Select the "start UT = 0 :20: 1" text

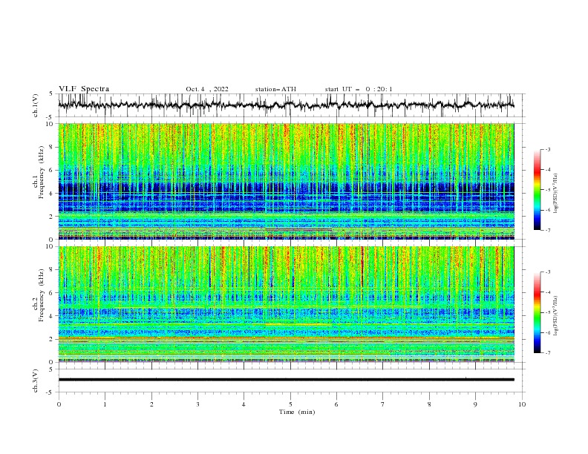(x=359, y=89)
